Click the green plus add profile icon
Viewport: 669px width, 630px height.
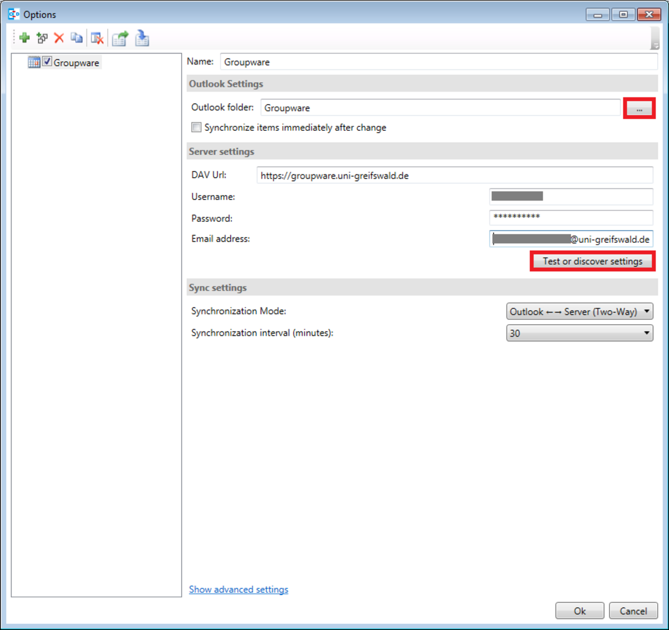pyautogui.click(x=24, y=38)
